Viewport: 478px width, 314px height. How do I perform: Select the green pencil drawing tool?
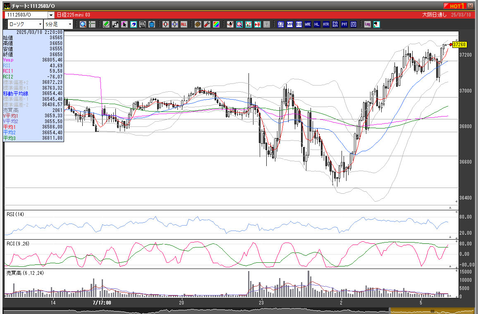click(106, 24)
